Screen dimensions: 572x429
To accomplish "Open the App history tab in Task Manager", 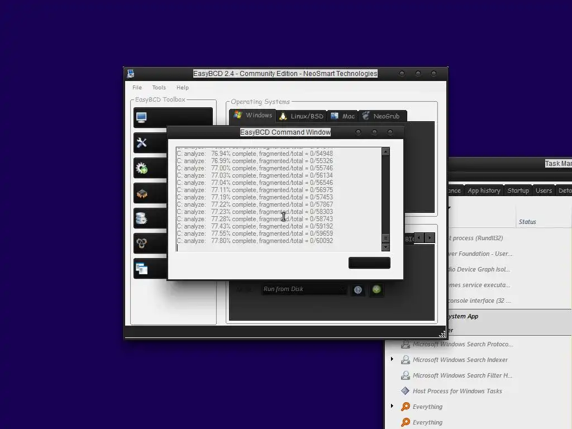I will click(x=484, y=191).
